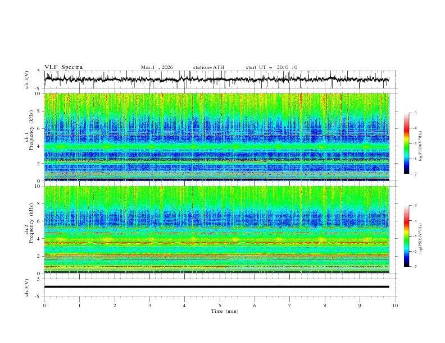Select the 'Mar.1 , 2026' date text
The height and width of the screenshot is (343, 445).
point(157,67)
